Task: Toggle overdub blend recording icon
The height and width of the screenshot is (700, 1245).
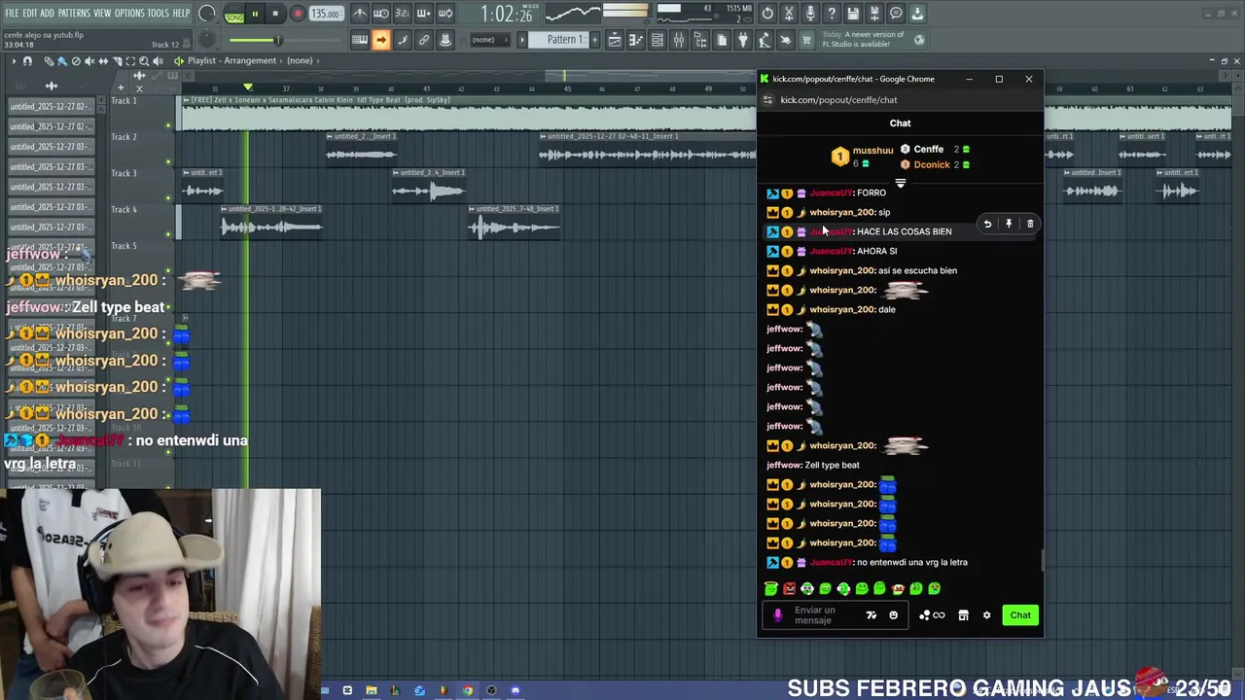Action: 423,14
